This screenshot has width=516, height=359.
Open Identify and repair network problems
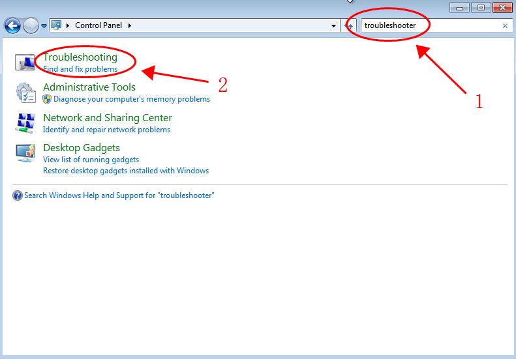tap(106, 130)
